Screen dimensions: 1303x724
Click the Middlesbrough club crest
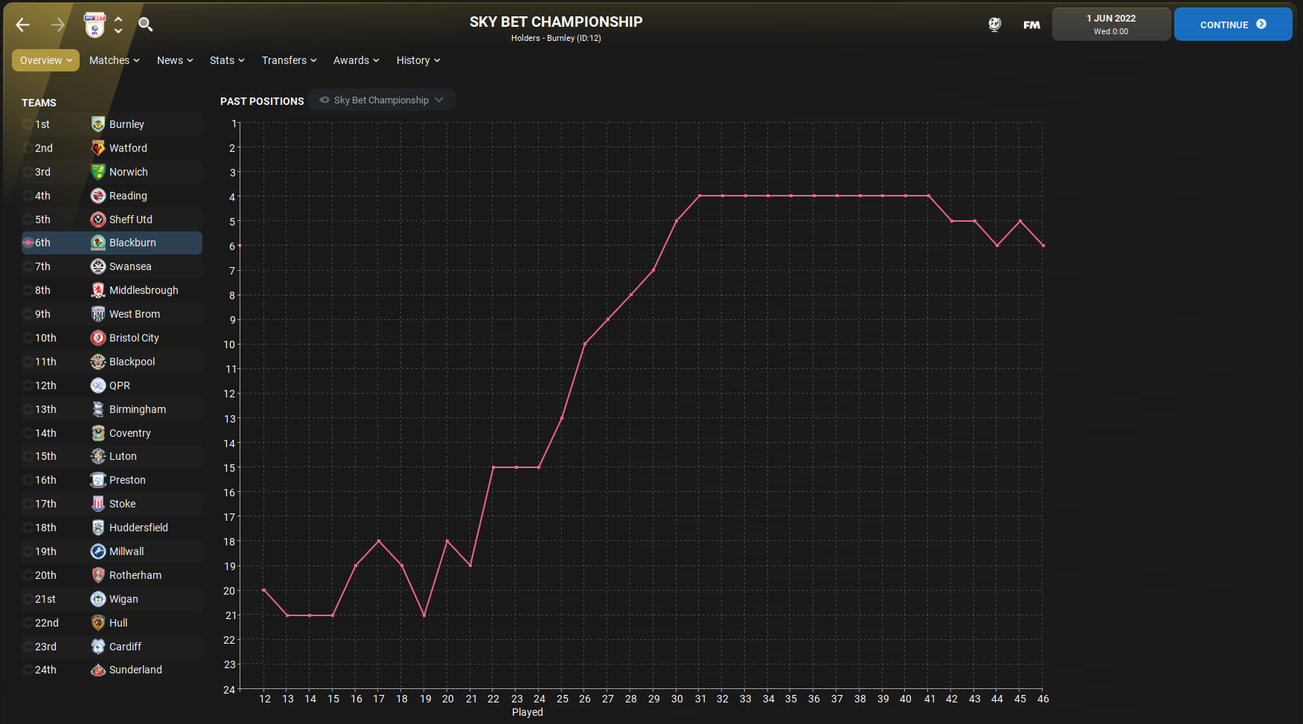[98, 290]
